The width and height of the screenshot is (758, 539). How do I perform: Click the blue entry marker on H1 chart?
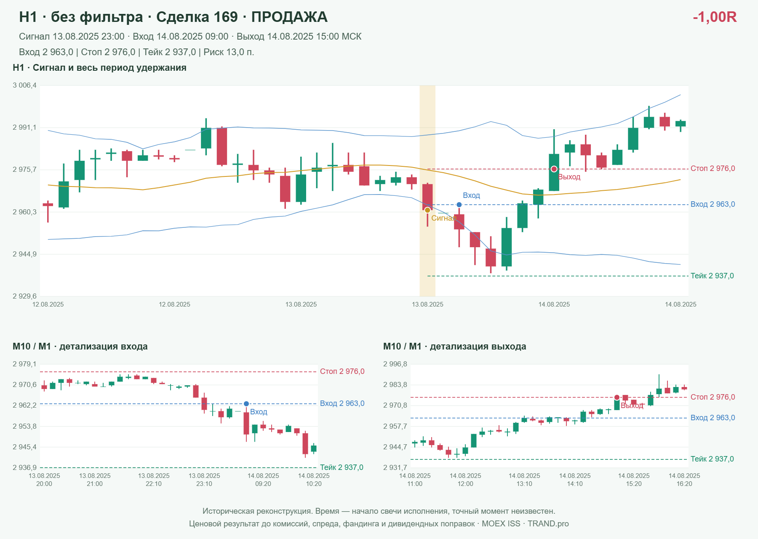point(459,205)
